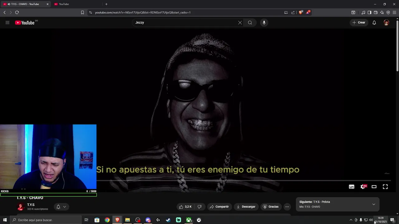Open the Brave VPN shield icon
This screenshot has height=224, width=399.
tap(388, 12)
